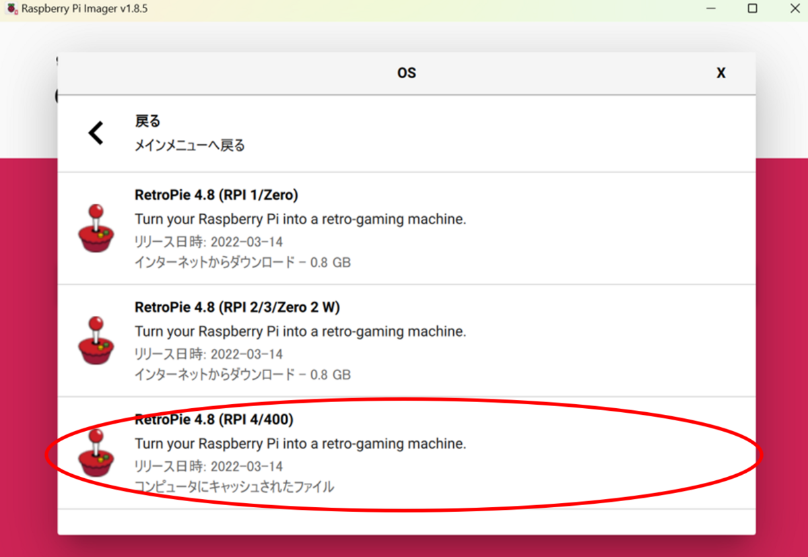Click the OS dialog title
Screen dimensions: 808x557
coord(407,73)
